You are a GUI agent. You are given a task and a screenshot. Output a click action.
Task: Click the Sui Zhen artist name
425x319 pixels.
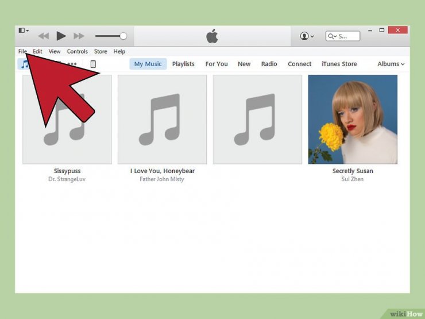tap(353, 179)
